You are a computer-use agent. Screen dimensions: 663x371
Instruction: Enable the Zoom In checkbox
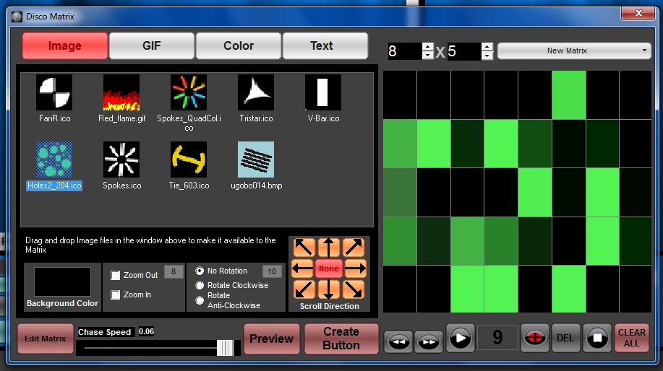[x=116, y=294]
